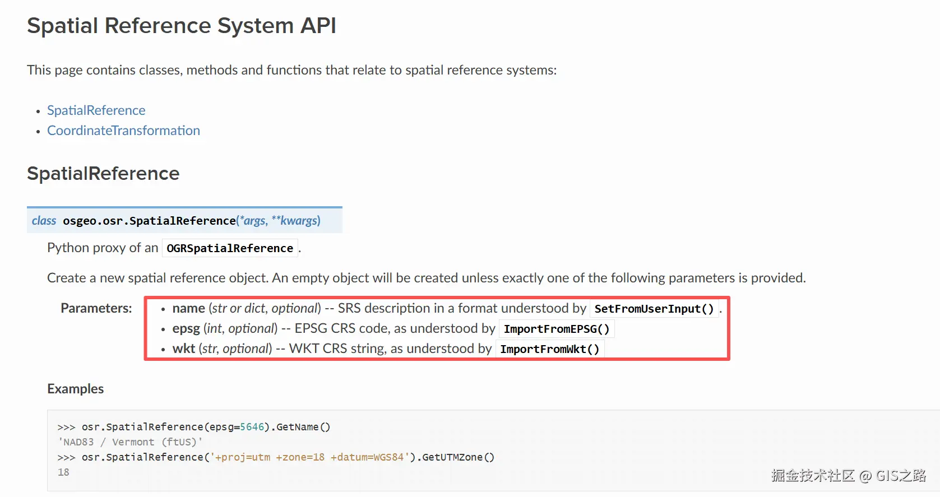Click the CoordinateTransformation link

click(x=123, y=131)
